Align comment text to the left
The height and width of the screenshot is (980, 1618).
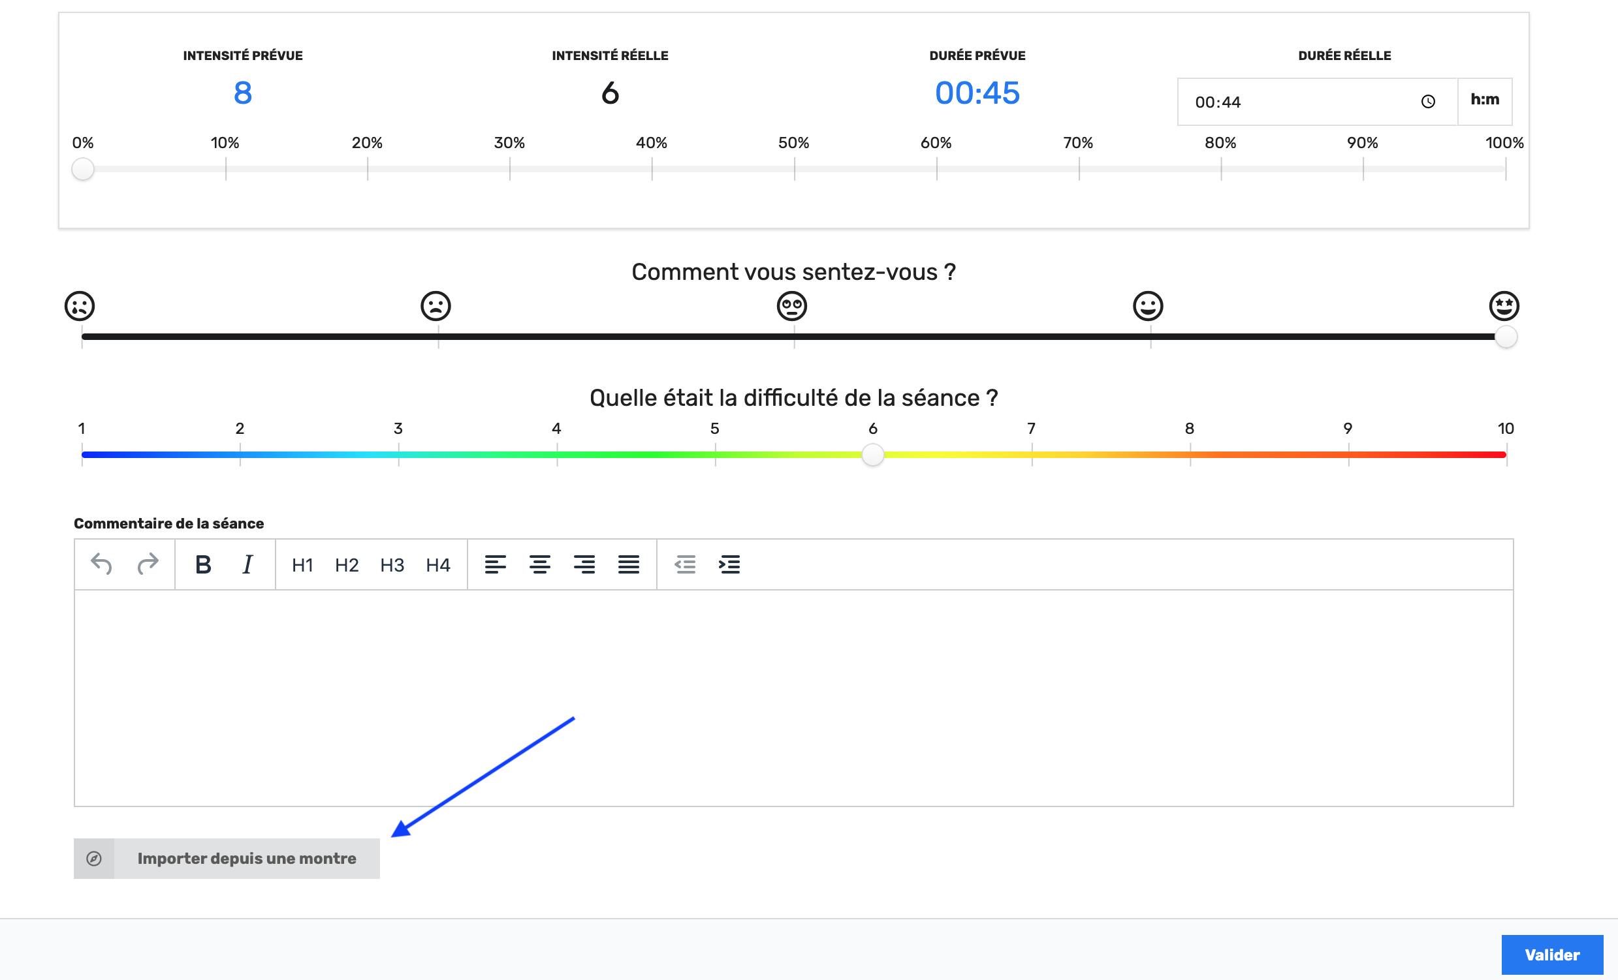pyautogui.click(x=495, y=564)
